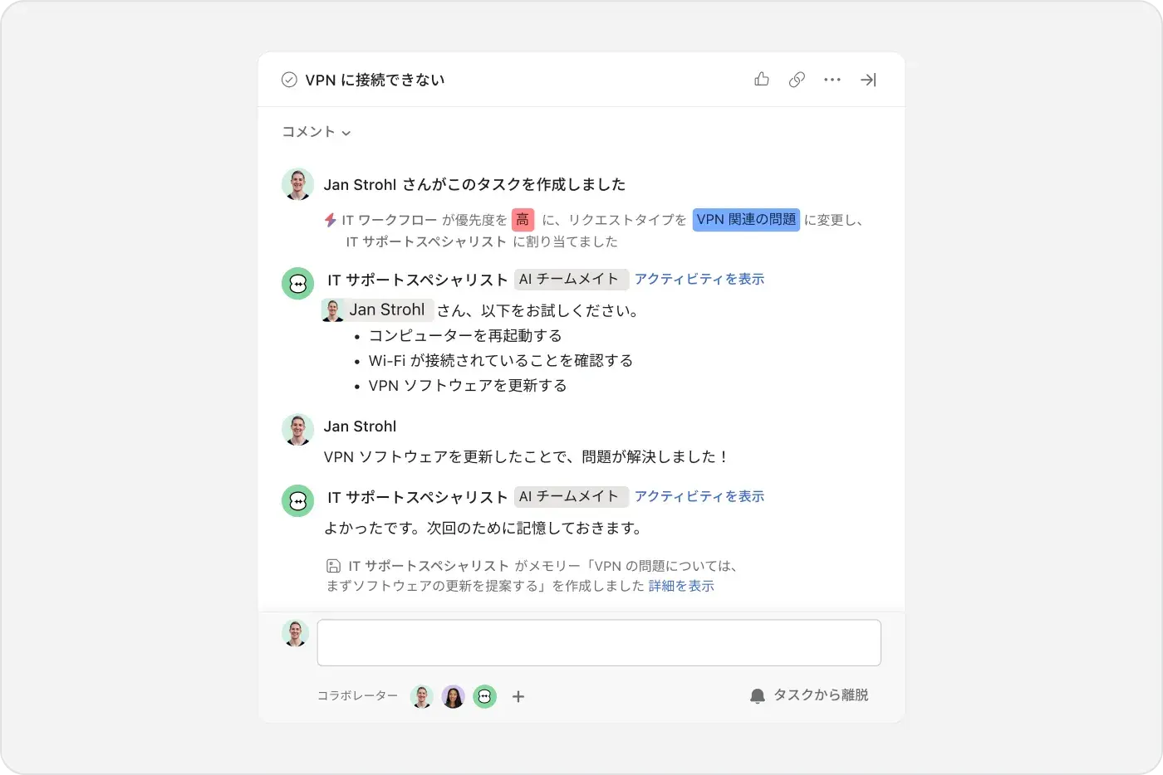This screenshot has width=1163, height=775.
Task: Click the second IT サポートスペシャリスト name
Action: (x=417, y=497)
